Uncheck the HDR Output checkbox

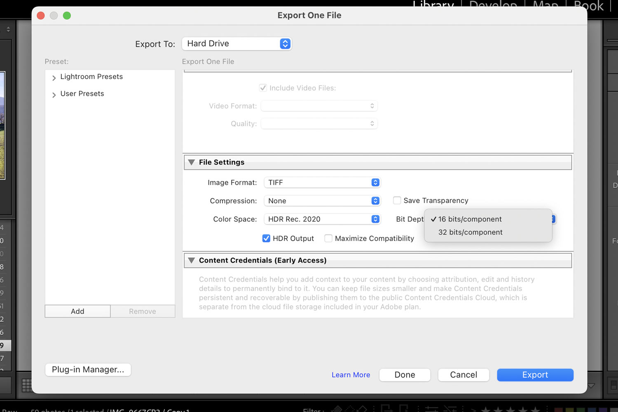point(267,239)
